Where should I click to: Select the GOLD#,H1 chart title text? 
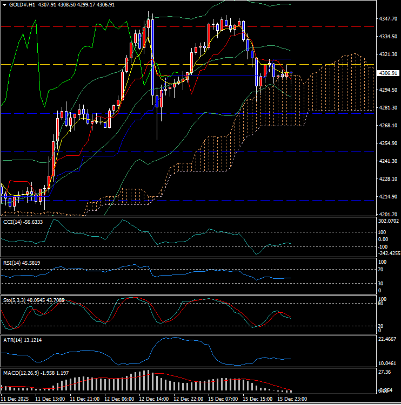pyautogui.click(x=24, y=4)
